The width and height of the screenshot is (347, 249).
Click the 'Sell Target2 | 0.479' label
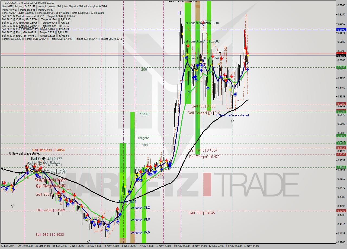pos(204,157)
